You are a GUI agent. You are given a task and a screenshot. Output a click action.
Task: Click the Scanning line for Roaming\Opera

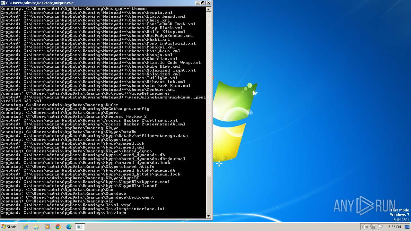pos(59,113)
